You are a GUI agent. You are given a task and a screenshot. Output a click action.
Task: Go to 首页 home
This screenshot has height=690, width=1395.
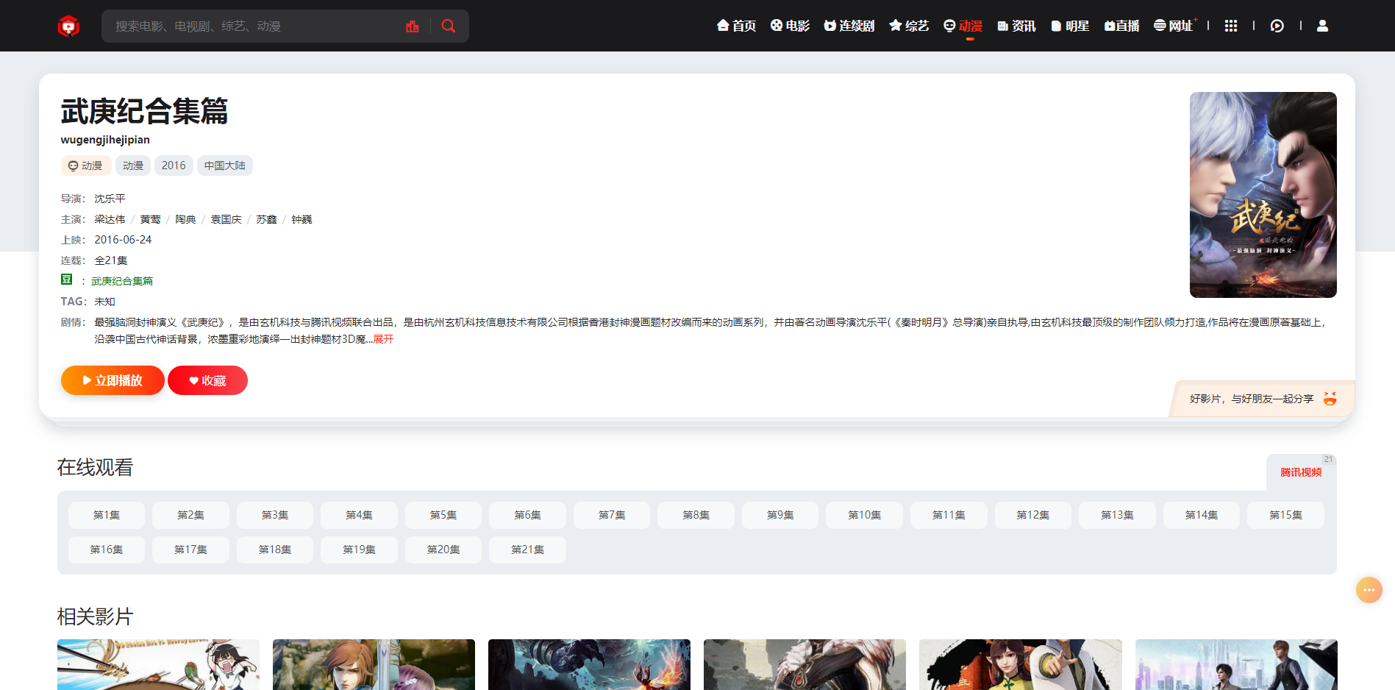coord(736,26)
